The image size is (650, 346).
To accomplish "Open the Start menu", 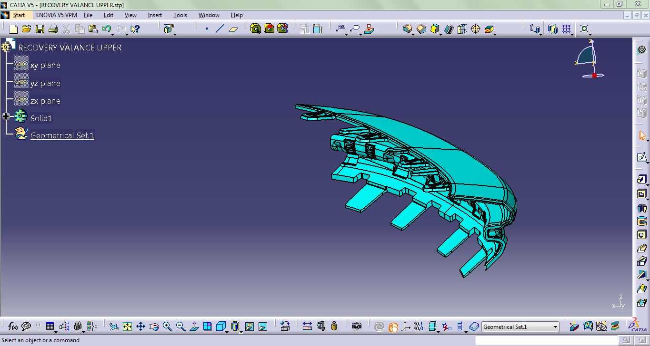I will [x=19, y=15].
